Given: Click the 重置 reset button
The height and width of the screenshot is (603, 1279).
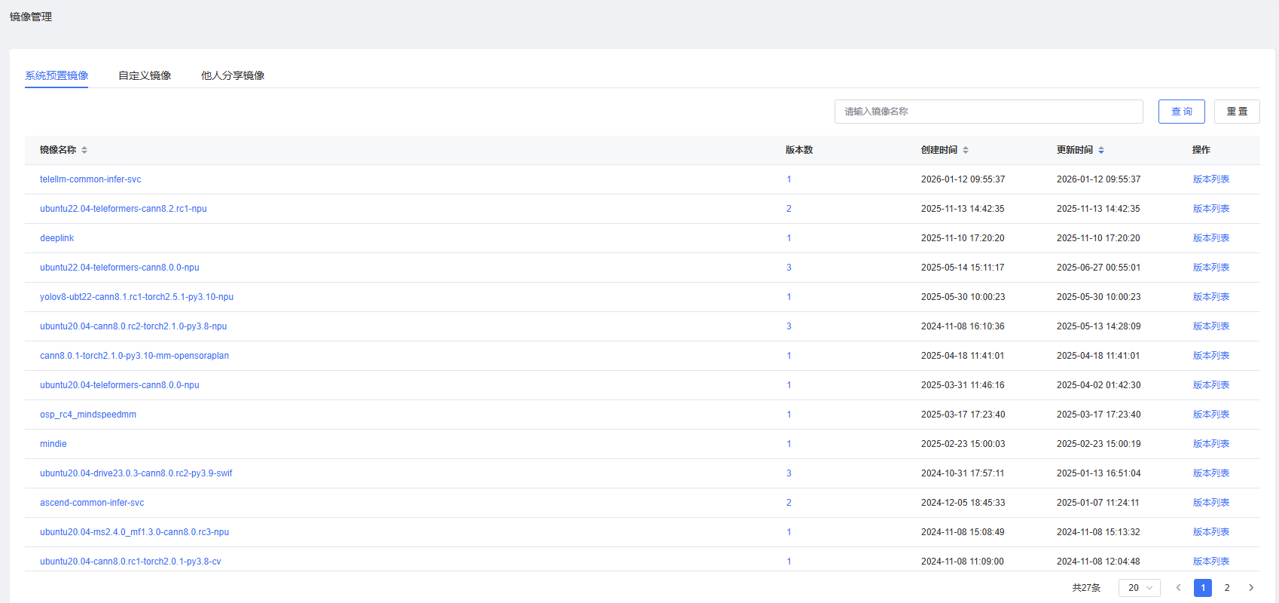Looking at the screenshot, I should 1237,112.
